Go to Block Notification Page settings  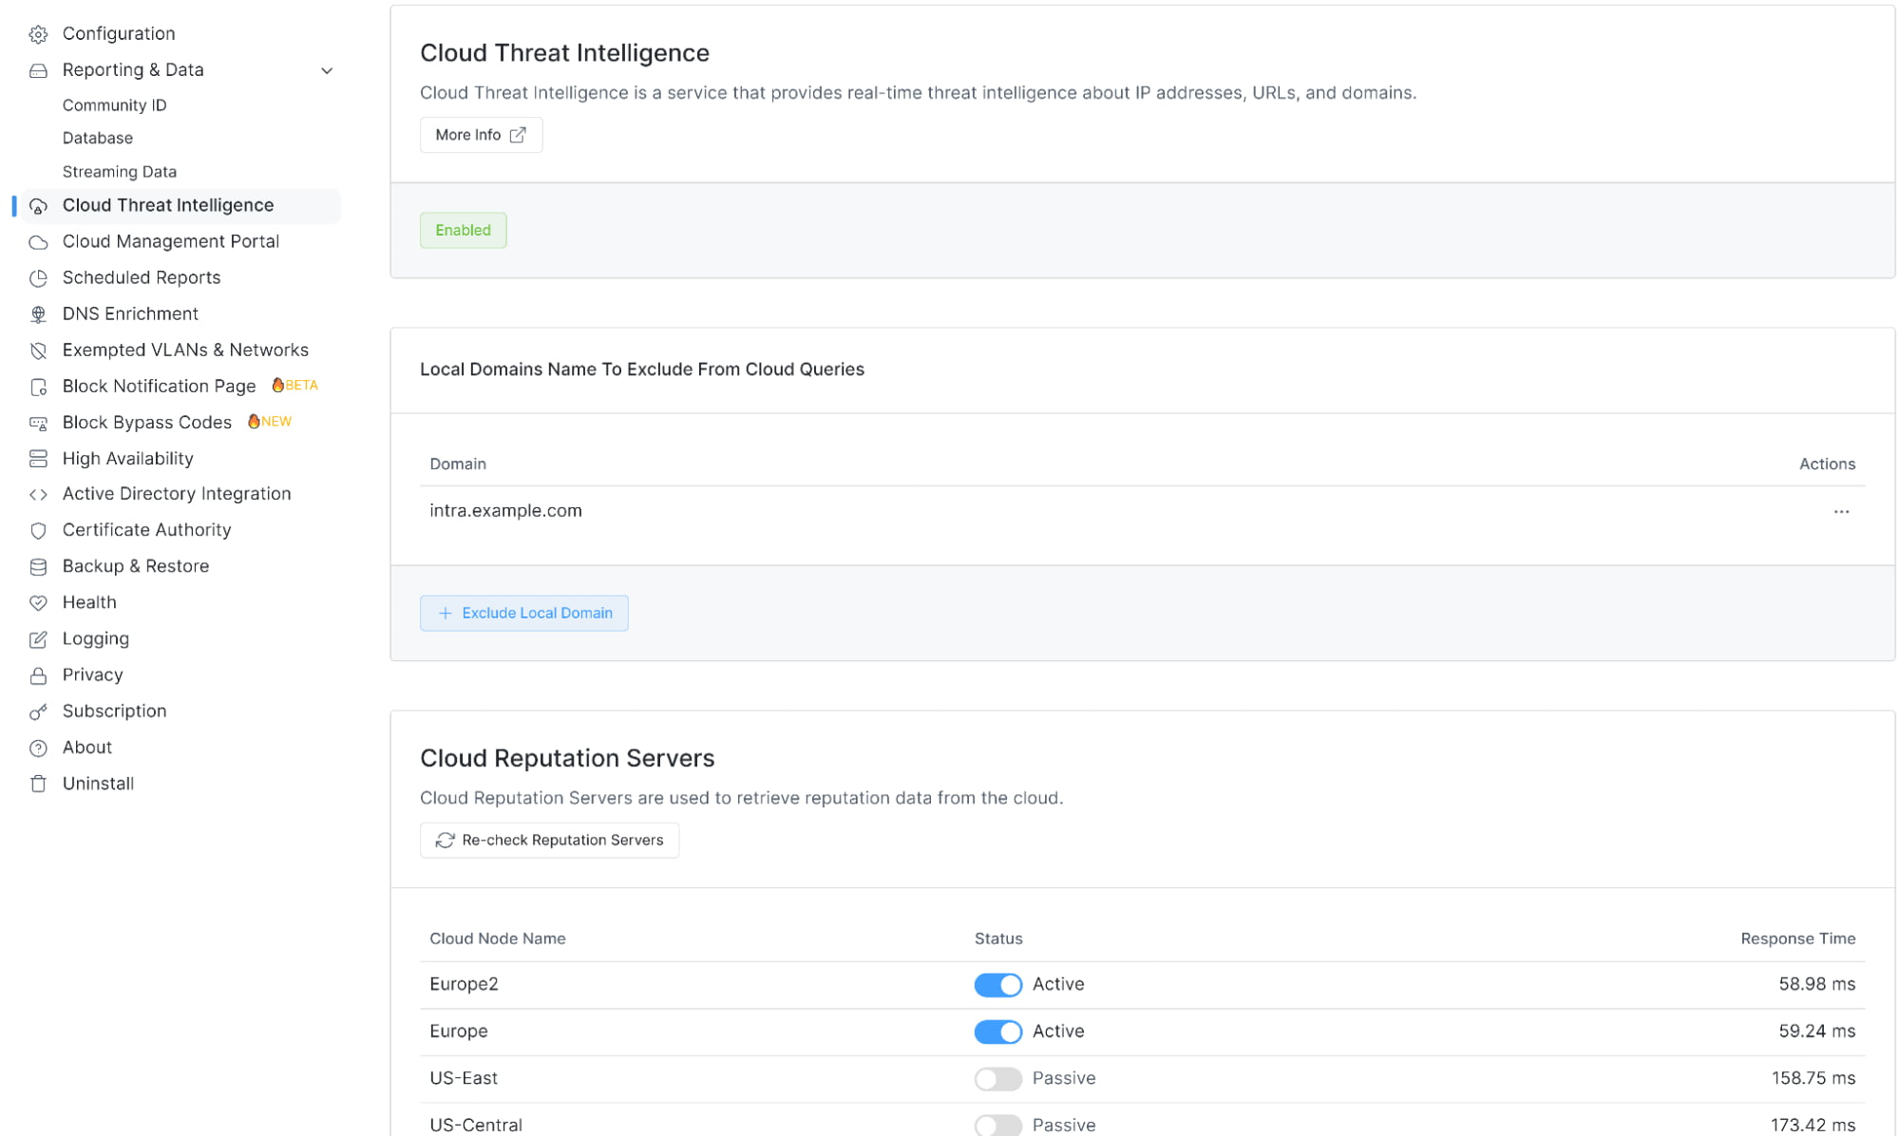point(159,386)
